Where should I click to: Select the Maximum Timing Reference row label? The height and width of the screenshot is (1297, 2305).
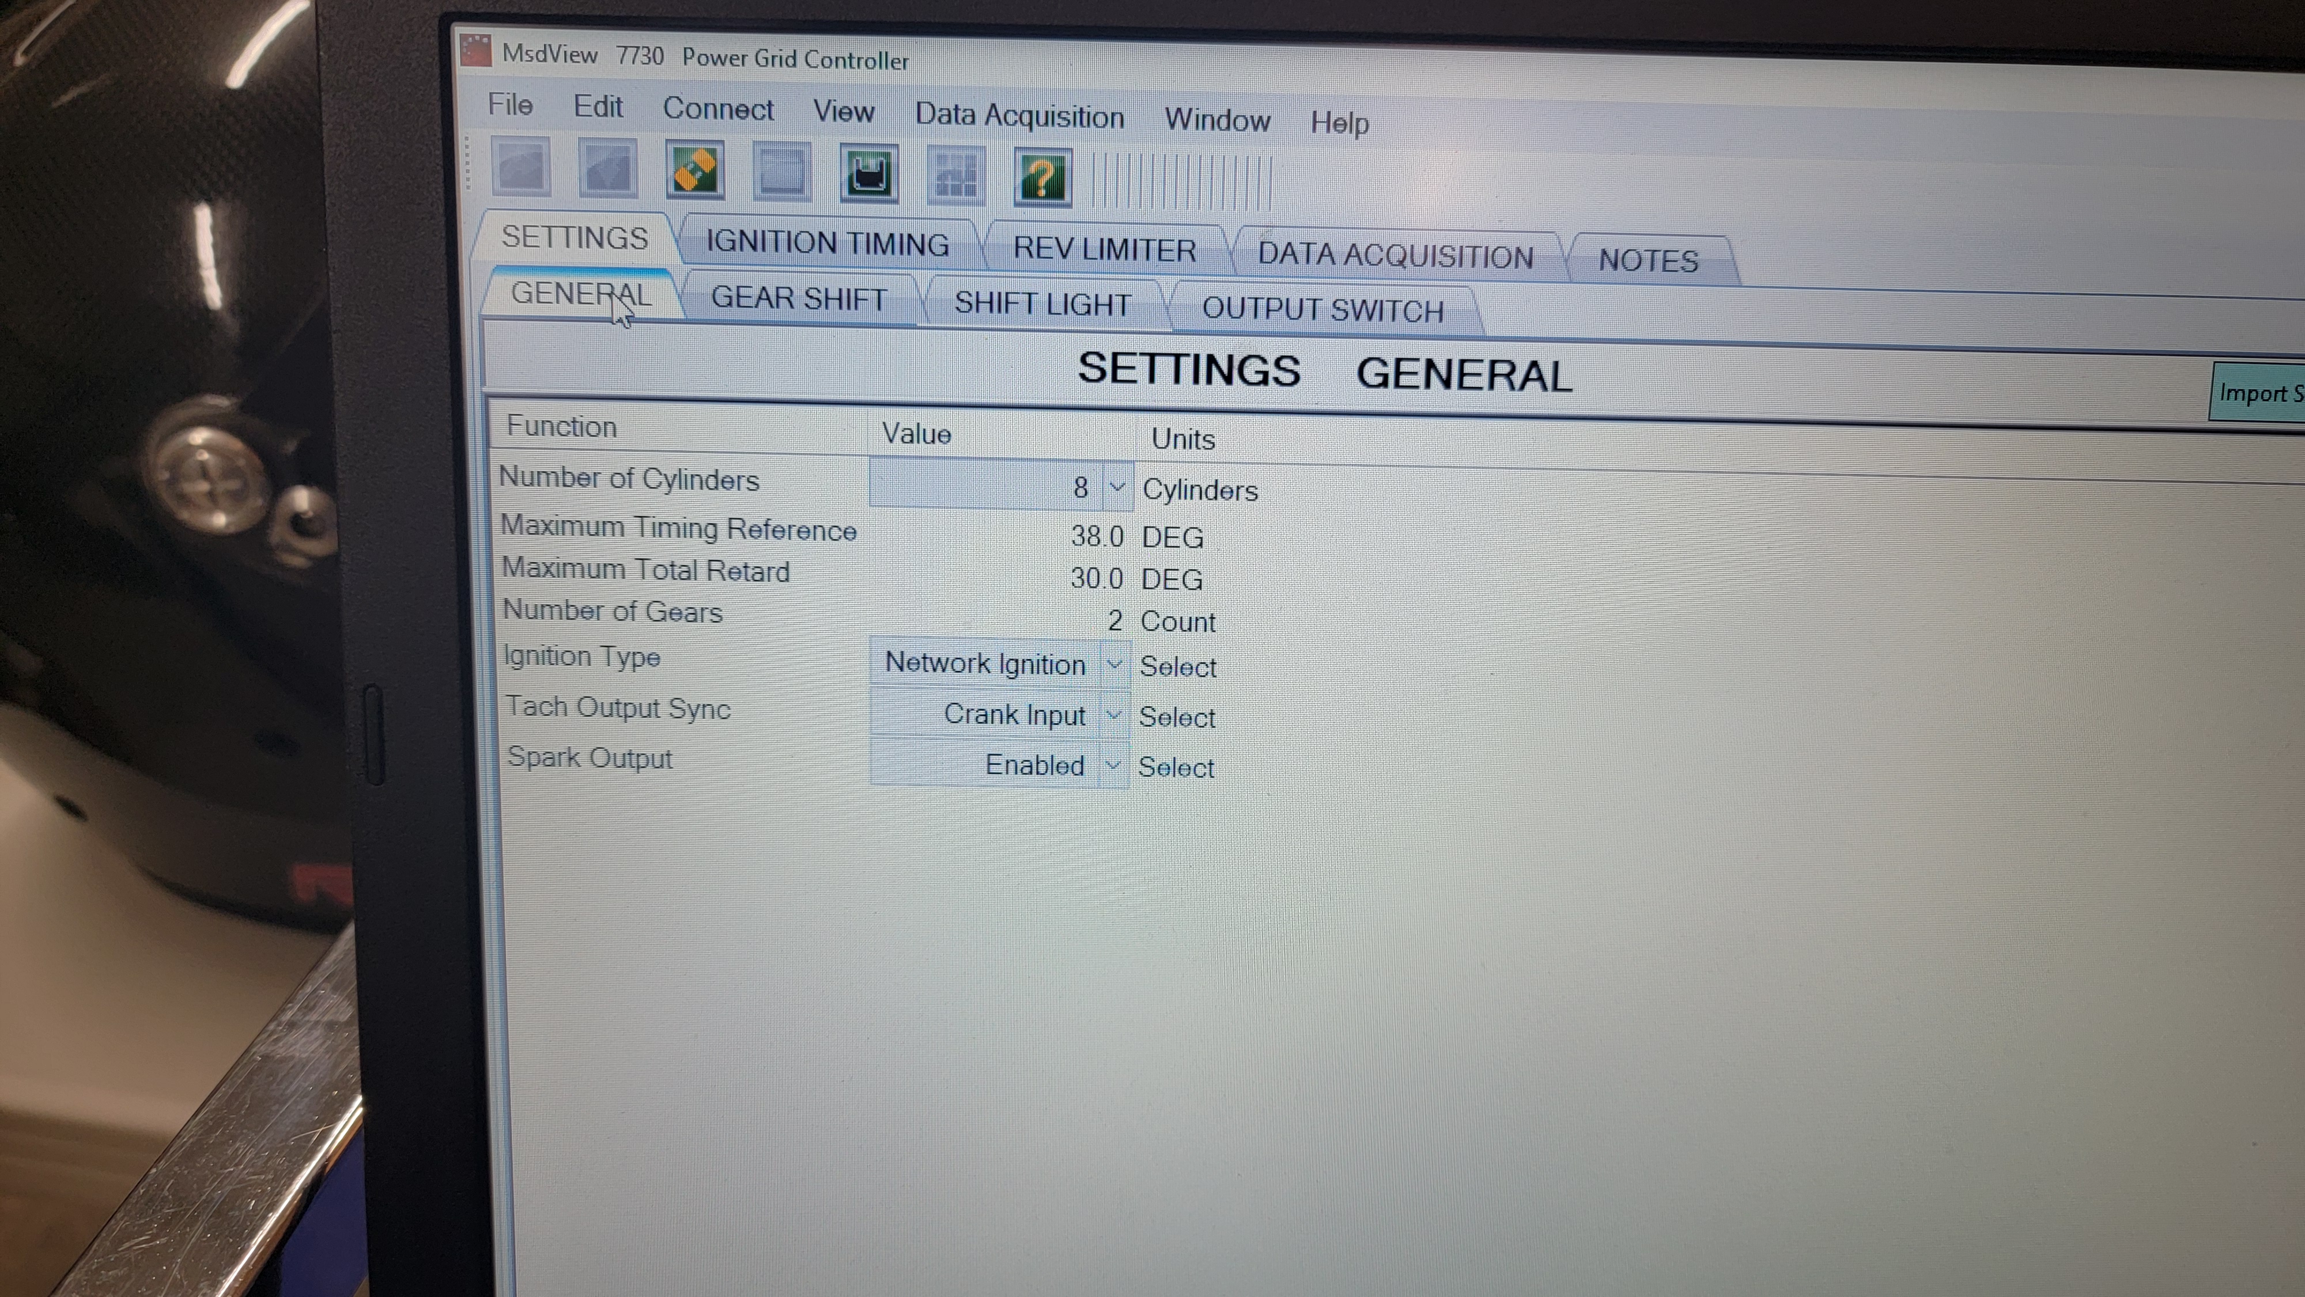pos(678,528)
